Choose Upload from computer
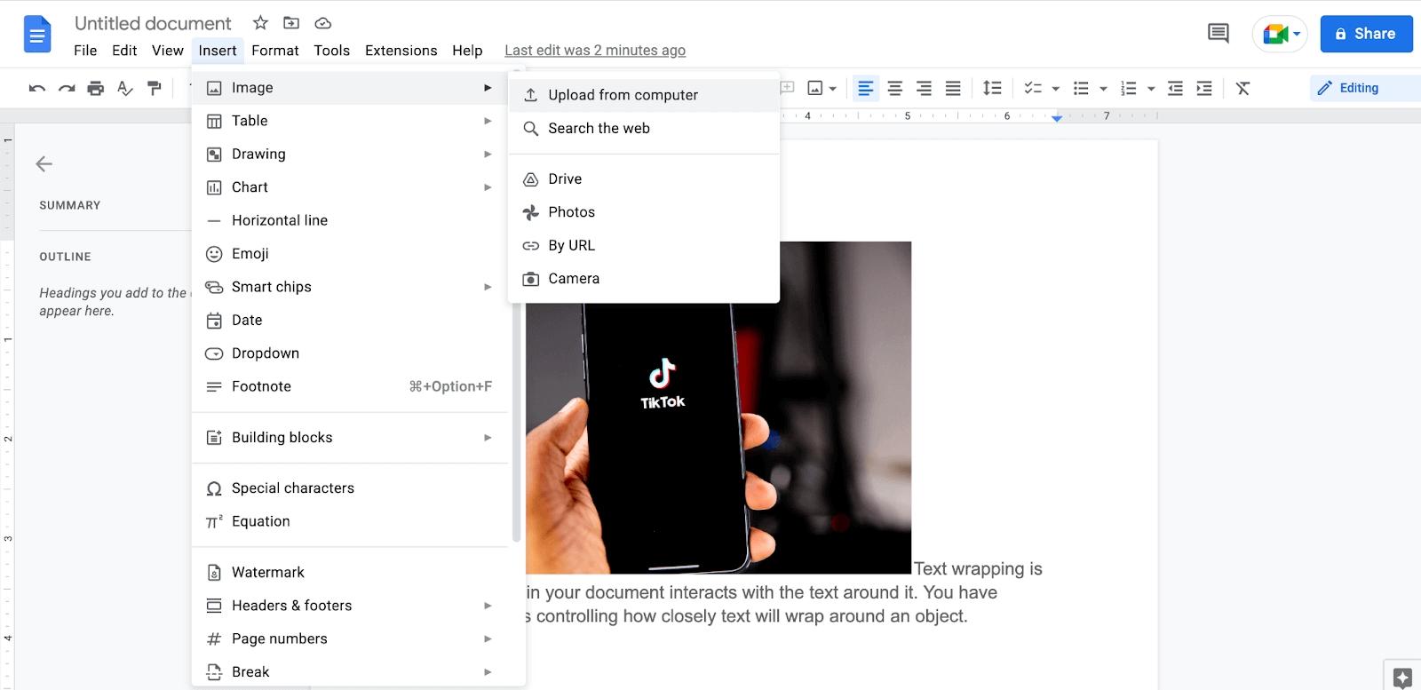1421x690 pixels. coord(623,95)
